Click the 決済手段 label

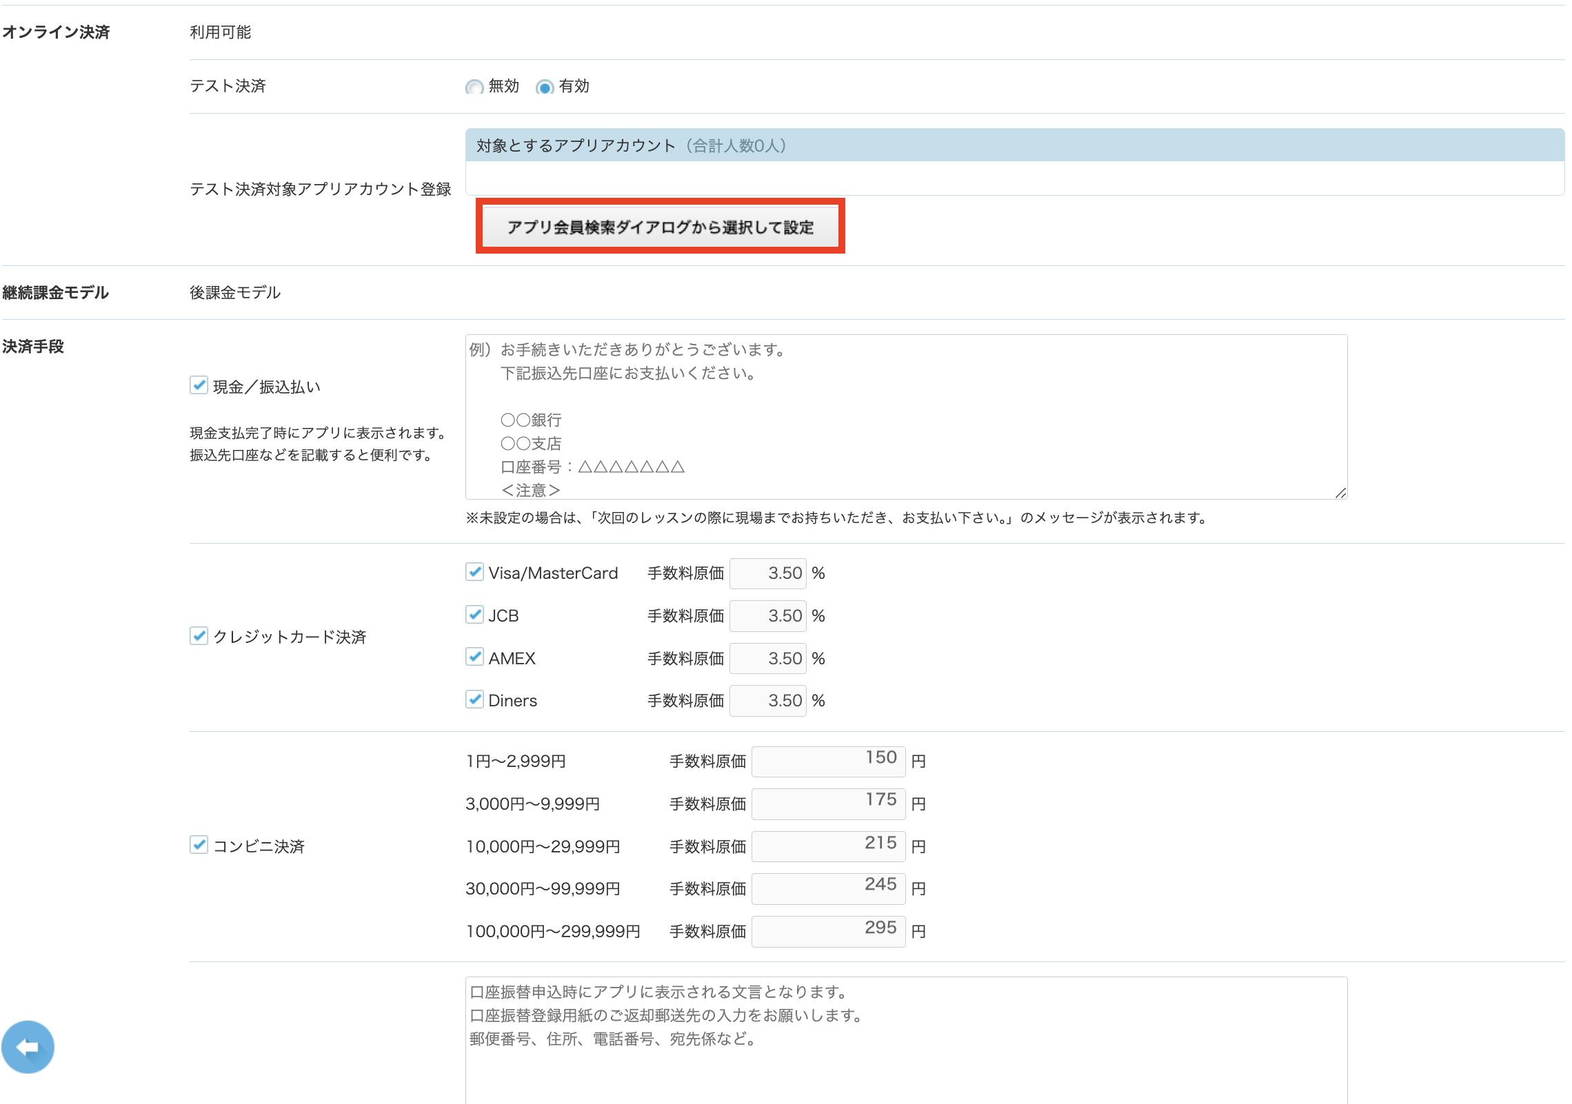click(33, 347)
